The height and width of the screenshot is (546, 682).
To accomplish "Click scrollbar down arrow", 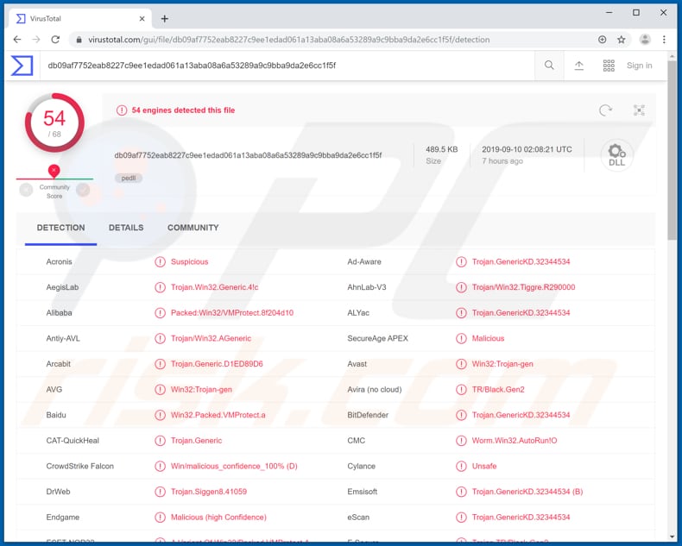I will pyautogui.click(x=673, y=536).
